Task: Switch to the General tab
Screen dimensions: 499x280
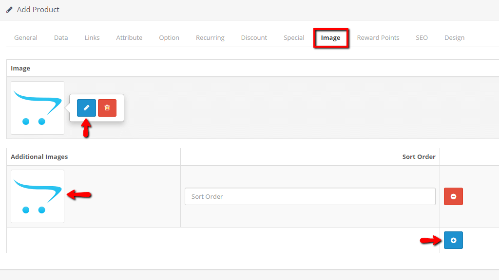Action: [25, 37]
